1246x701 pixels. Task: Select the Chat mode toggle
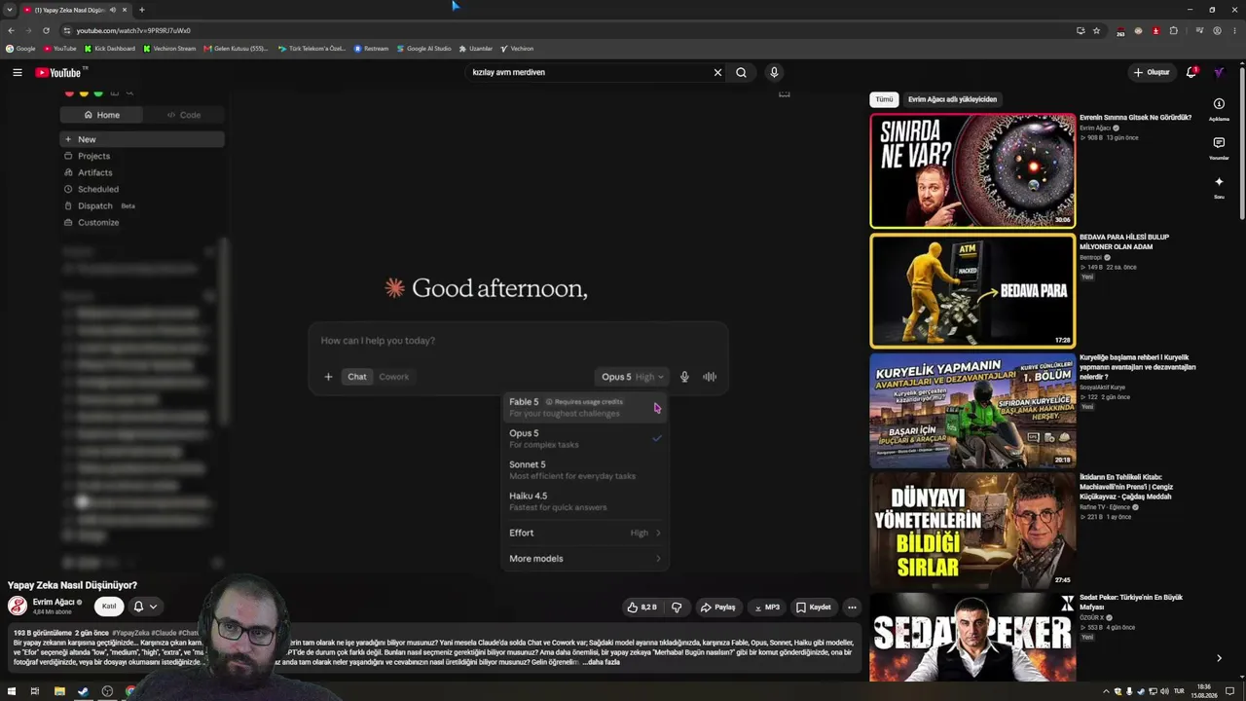(x=357, y=377)
